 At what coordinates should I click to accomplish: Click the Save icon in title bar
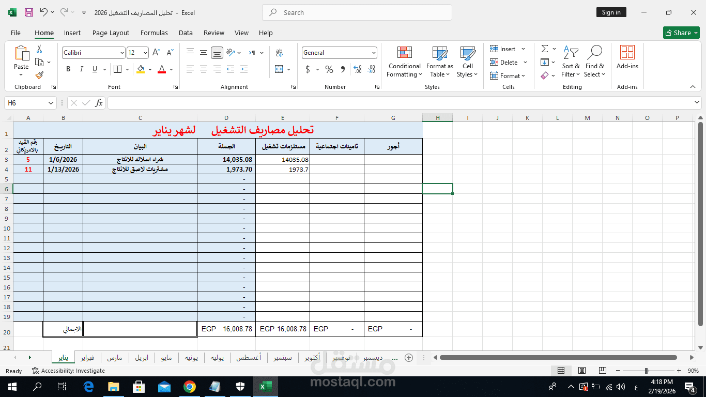29,12
